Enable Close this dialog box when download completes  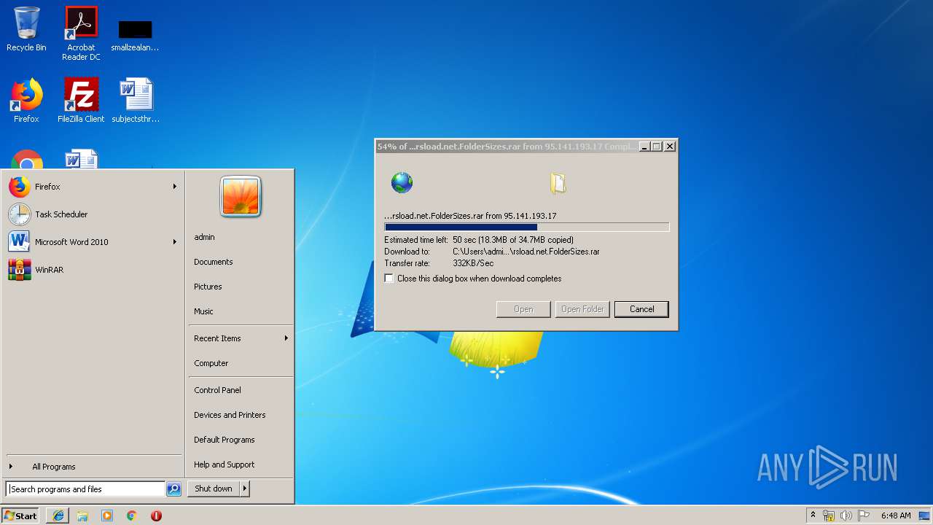(x=389, y=279)
